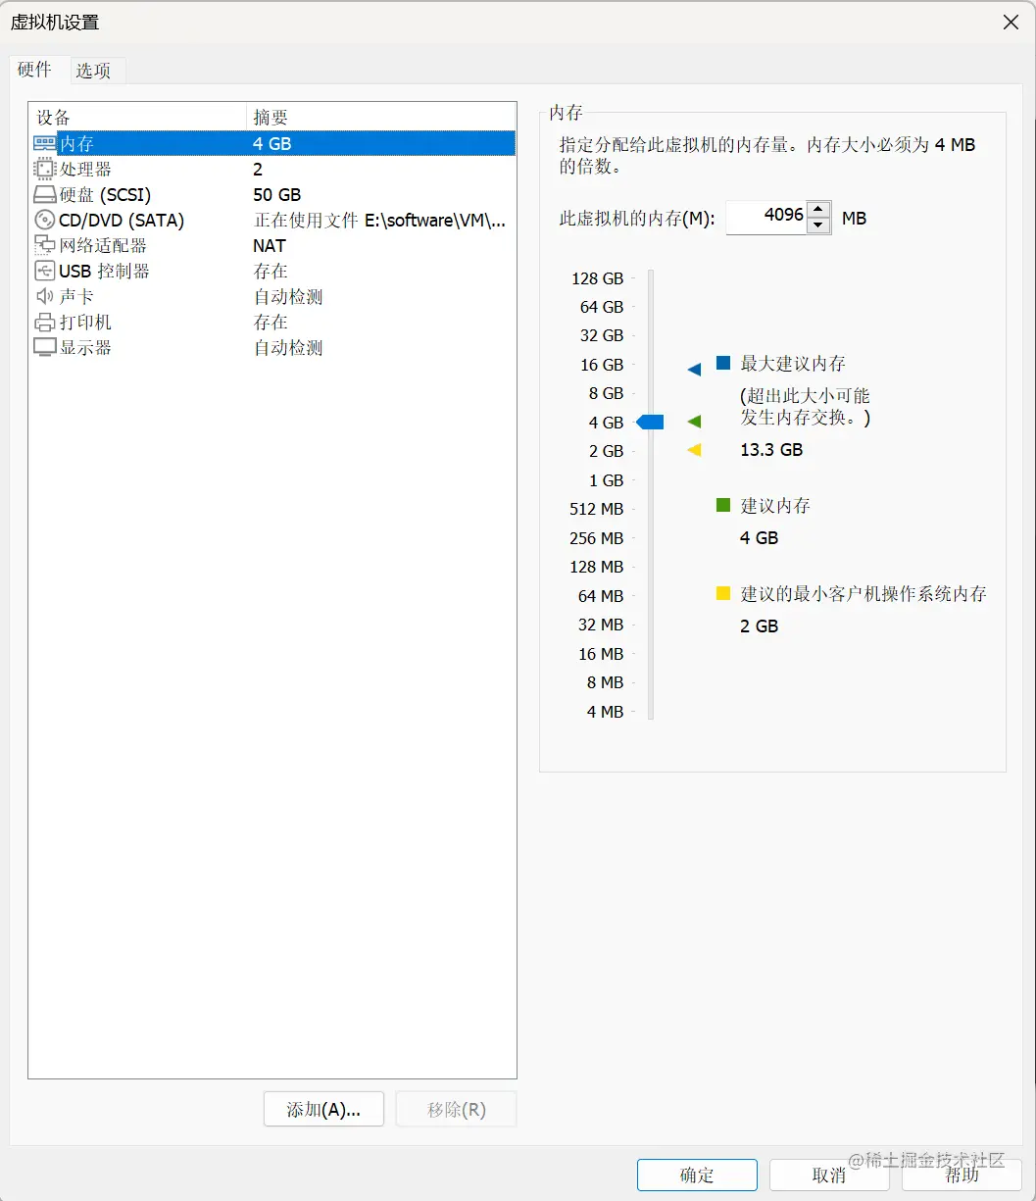Select the 内存 (Memory) device icon
The width and height of the screenshot is (1036, 1201).
(x=45, y=143)
